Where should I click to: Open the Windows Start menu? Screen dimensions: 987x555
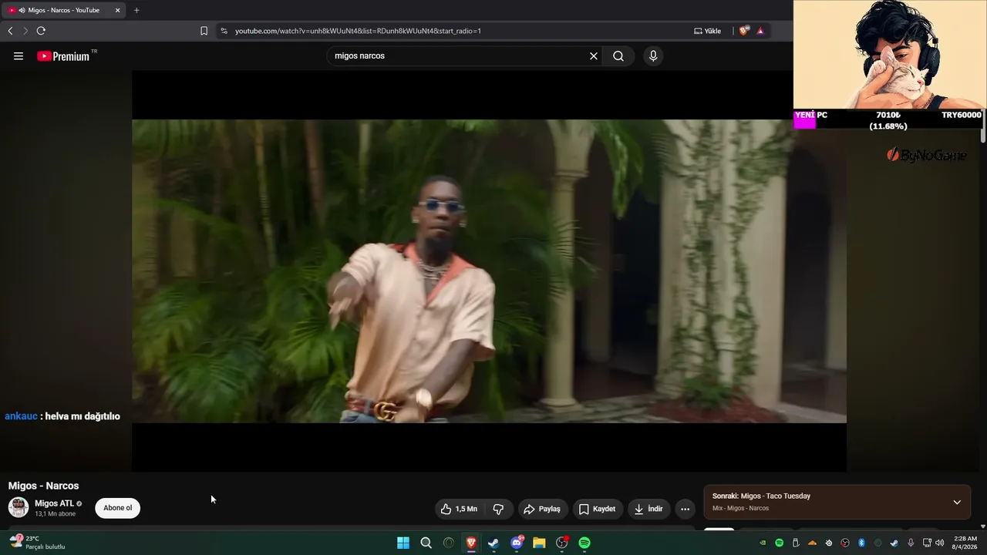point(403,543)
